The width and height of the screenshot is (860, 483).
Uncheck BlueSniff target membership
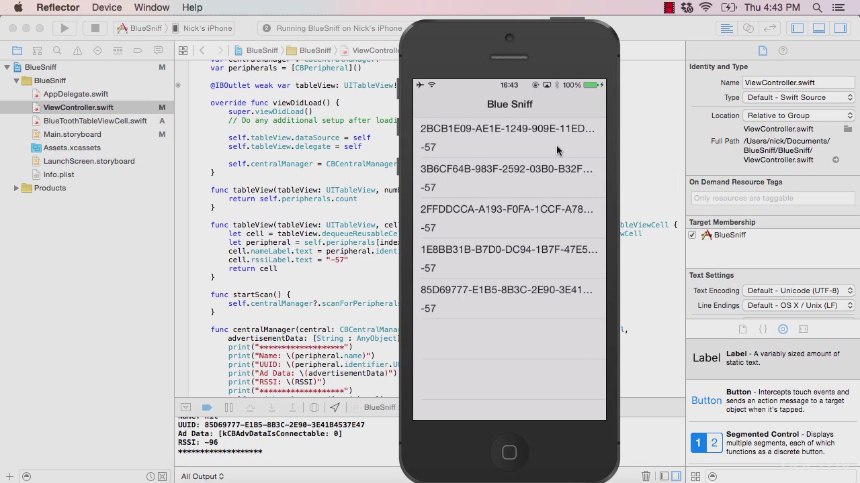tap(692, 235)
